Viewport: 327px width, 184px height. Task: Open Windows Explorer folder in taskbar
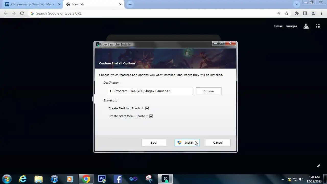(x=39, y=179)
